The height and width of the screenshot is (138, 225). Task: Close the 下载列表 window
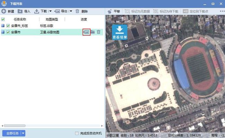tap(221, 4)
